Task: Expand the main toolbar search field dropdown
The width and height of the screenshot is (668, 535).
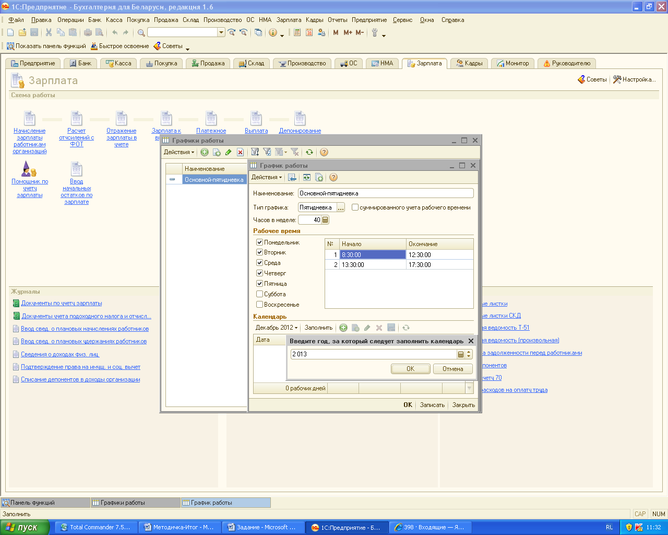Action: pos(221,32)
